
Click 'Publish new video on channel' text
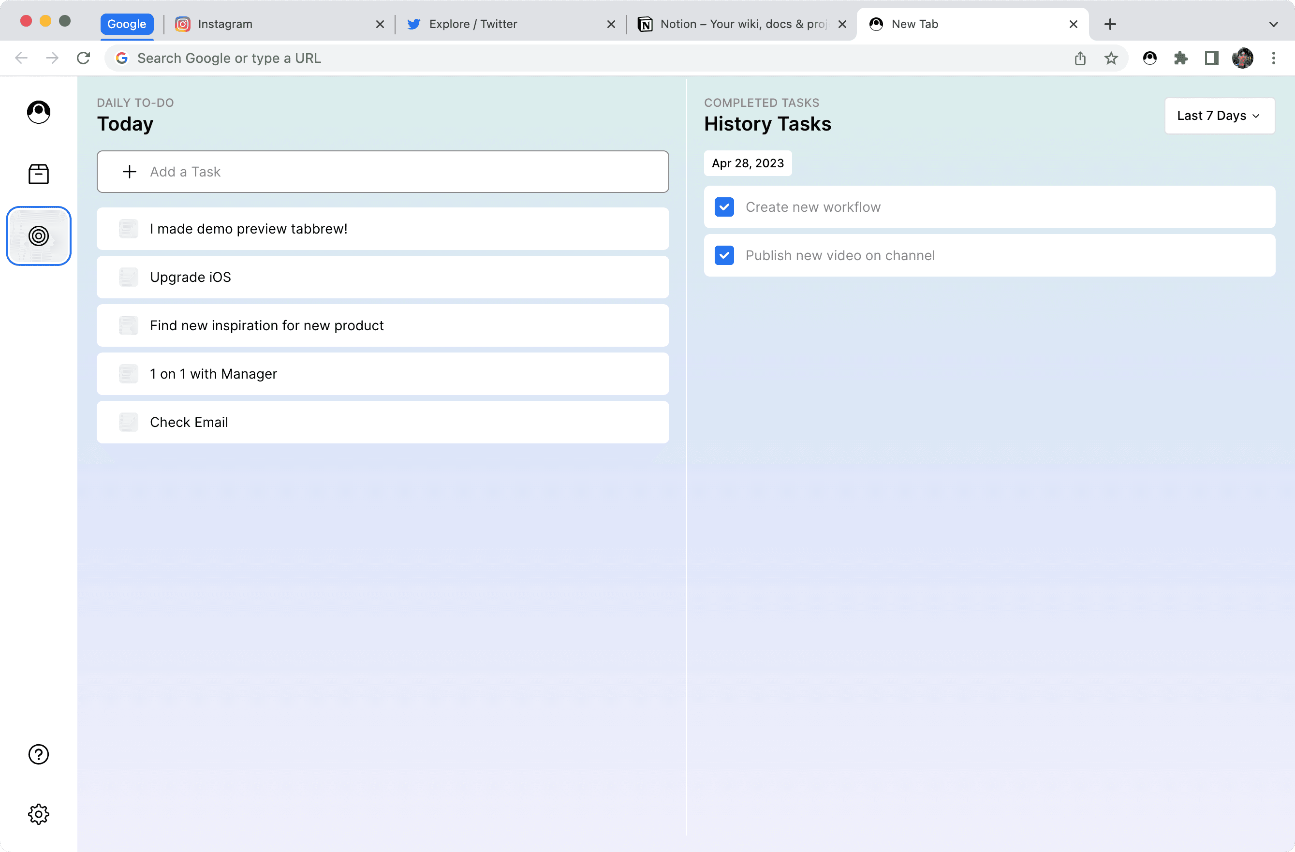tap(840, 255)
